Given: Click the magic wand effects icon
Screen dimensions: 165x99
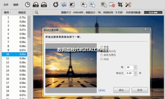Looking at the screenshot, I should 128,5.
